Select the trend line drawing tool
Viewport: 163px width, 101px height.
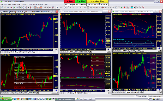(x=74, y=7)
